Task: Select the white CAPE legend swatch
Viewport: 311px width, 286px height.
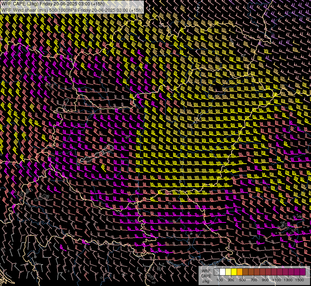Action: click(x=223, y=272)
